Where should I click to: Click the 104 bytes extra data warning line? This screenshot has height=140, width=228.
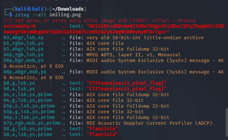coord(99,21)
